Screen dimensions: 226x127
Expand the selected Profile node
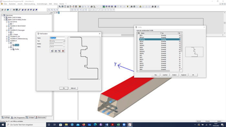pyautogui.click(x=11, y=45)
